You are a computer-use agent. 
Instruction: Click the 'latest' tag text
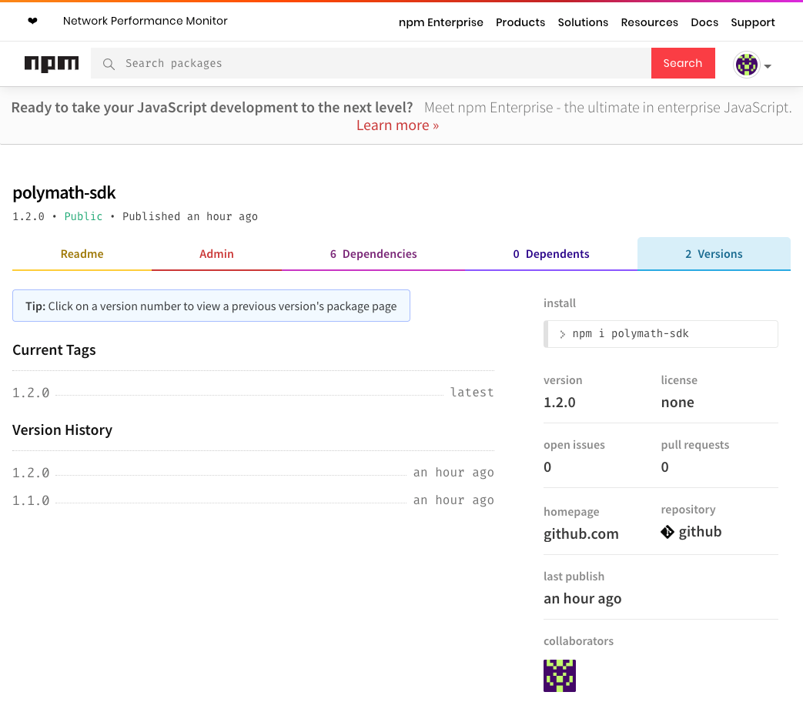472,393
